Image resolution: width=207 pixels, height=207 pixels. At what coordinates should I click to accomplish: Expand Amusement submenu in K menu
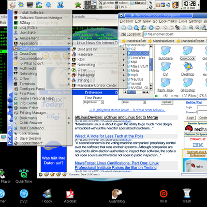click(x=42, y=38)
